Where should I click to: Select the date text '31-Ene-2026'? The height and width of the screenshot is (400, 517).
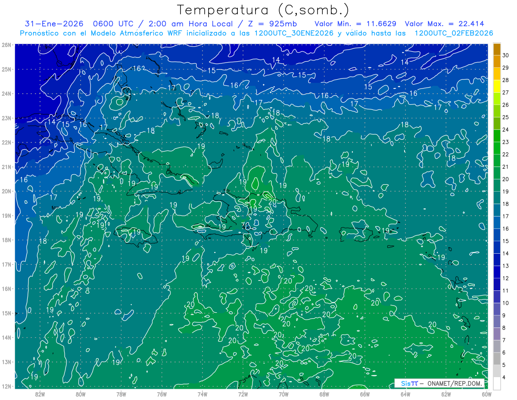point(54,24)
